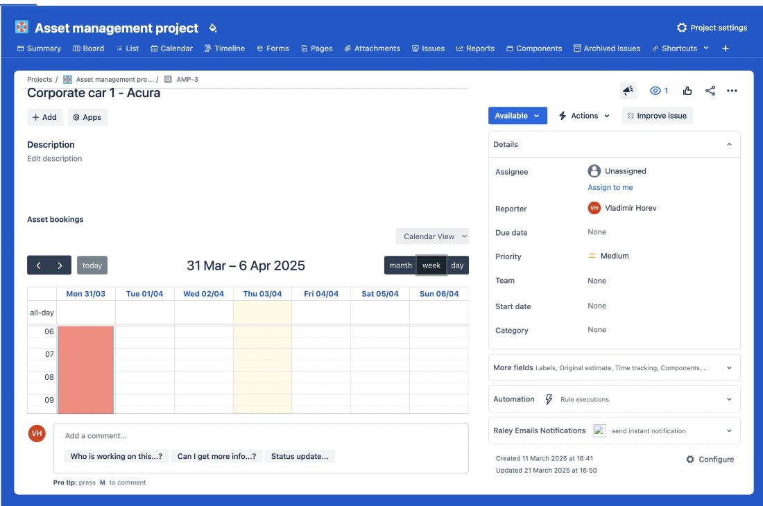
Task: Open the Available status dropdown
Action: pyautogui.click(x=517, y=116)
